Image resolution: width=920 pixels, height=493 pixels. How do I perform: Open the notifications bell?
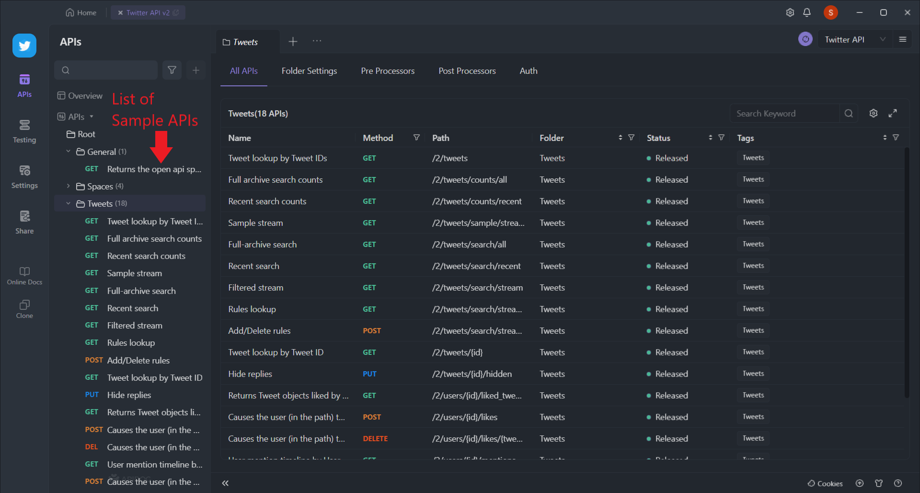(x=807, y=12)
